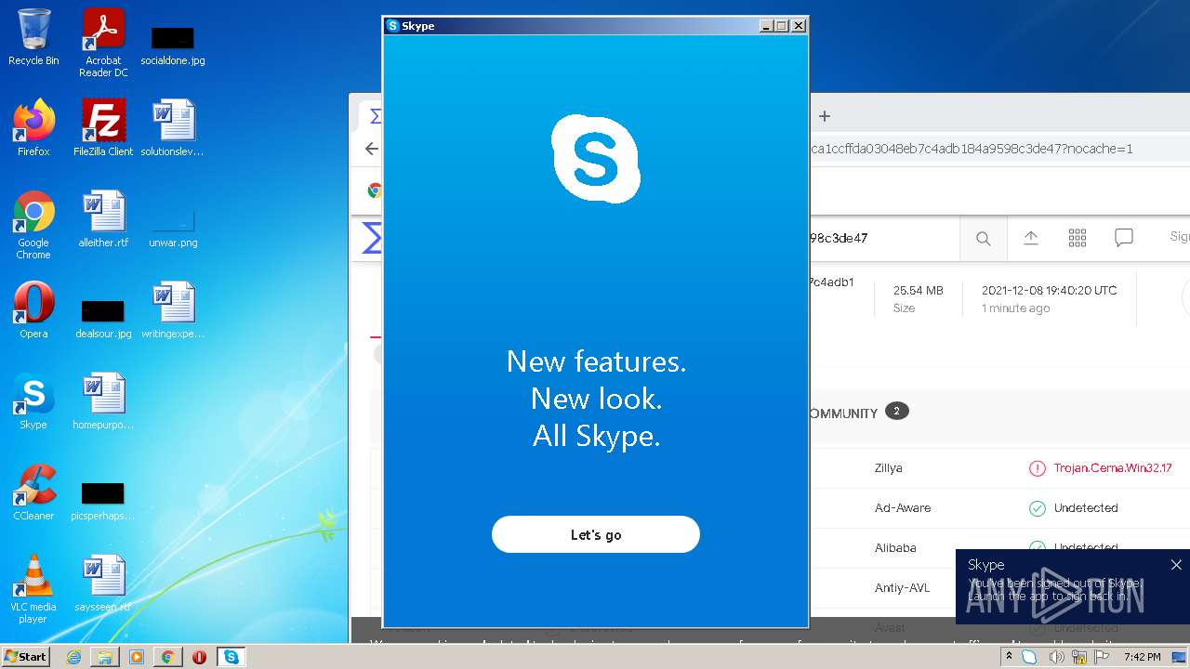Viewport: 1190px width, 669px height.
Task: Launch VLC media player shortcut
Action: click(33, 589)
